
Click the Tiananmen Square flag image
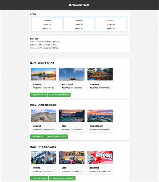coord(72,74)
